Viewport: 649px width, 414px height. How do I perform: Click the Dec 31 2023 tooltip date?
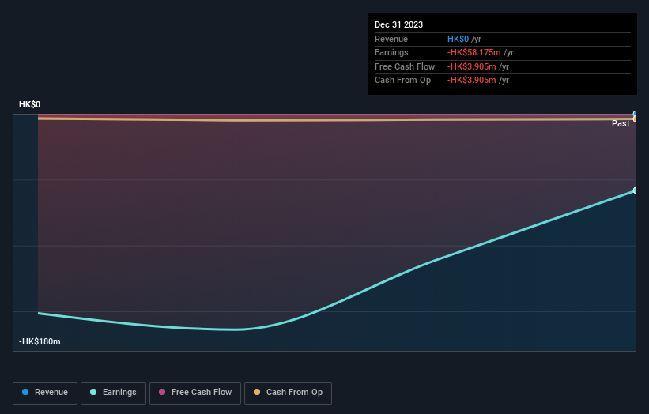click(398, 24)
